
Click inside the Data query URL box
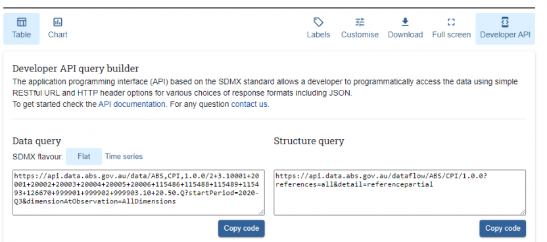(139, 193)
